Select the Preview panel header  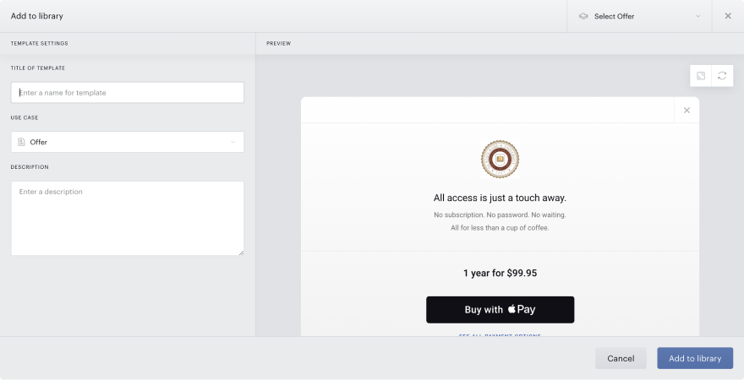278,43
